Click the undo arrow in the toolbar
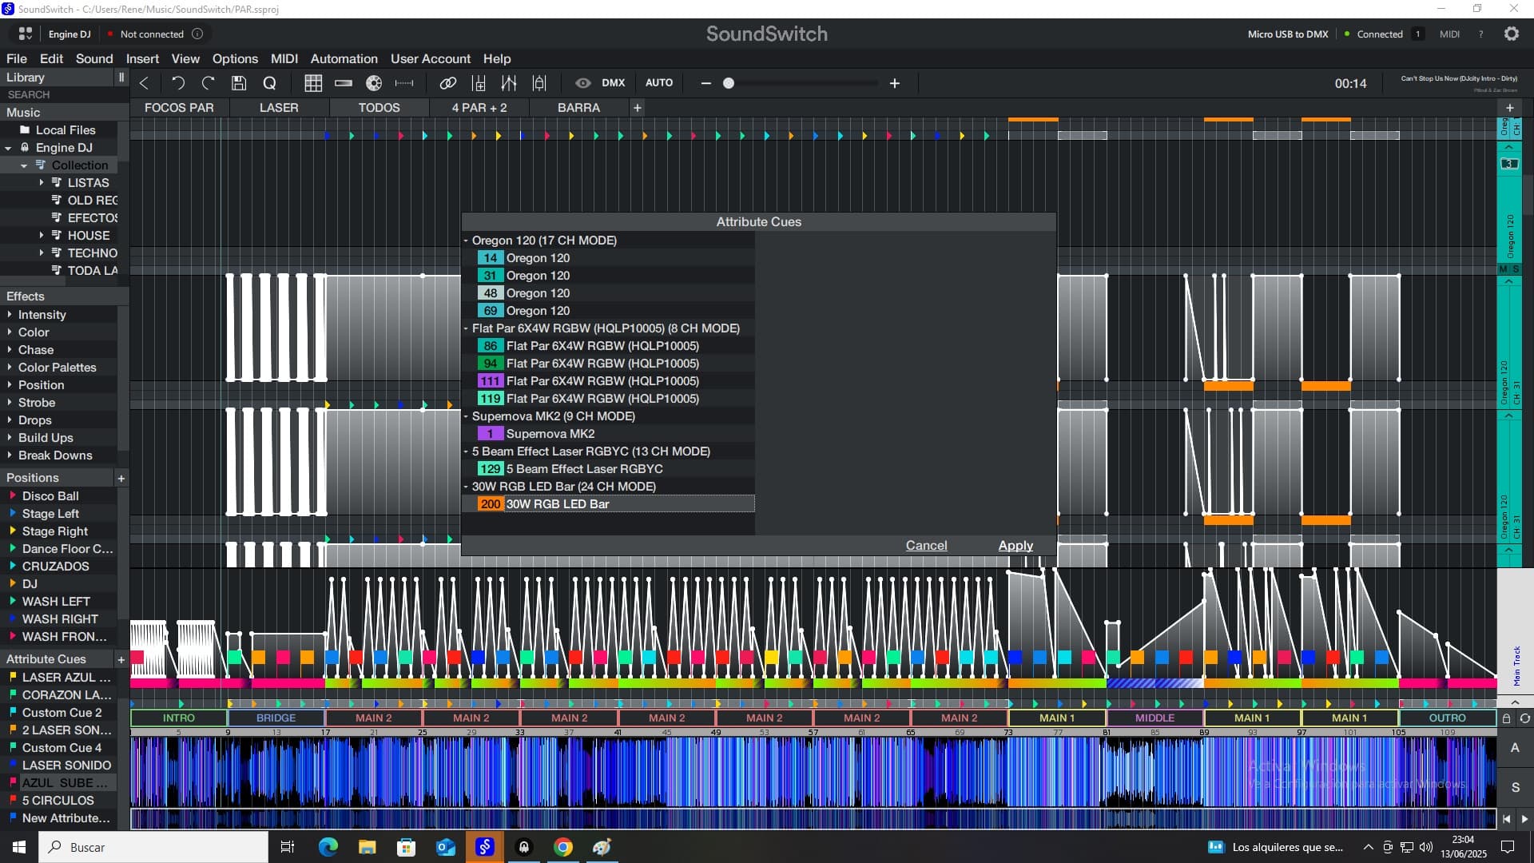 tap(177, 83)
